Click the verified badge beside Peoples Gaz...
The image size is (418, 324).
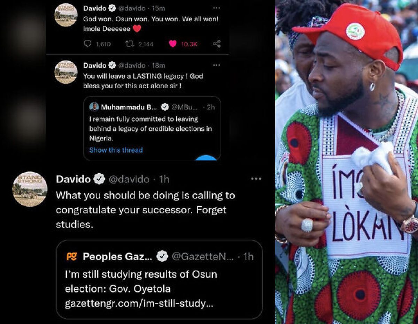tap(162, 257)
